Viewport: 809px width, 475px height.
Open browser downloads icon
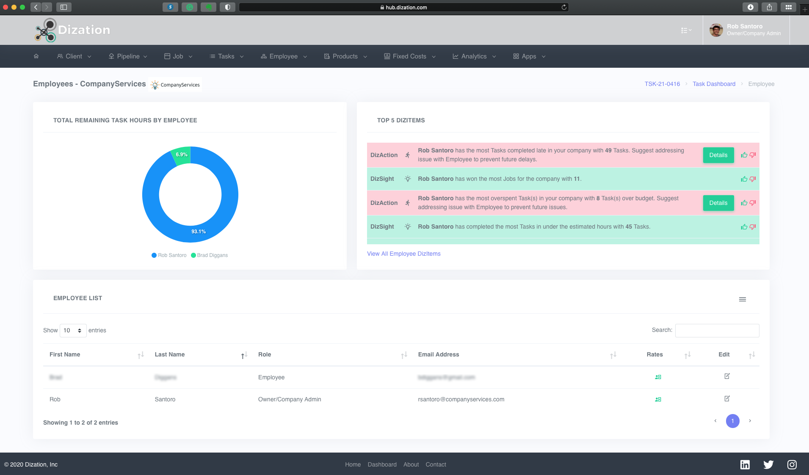[x=750, y=7]
